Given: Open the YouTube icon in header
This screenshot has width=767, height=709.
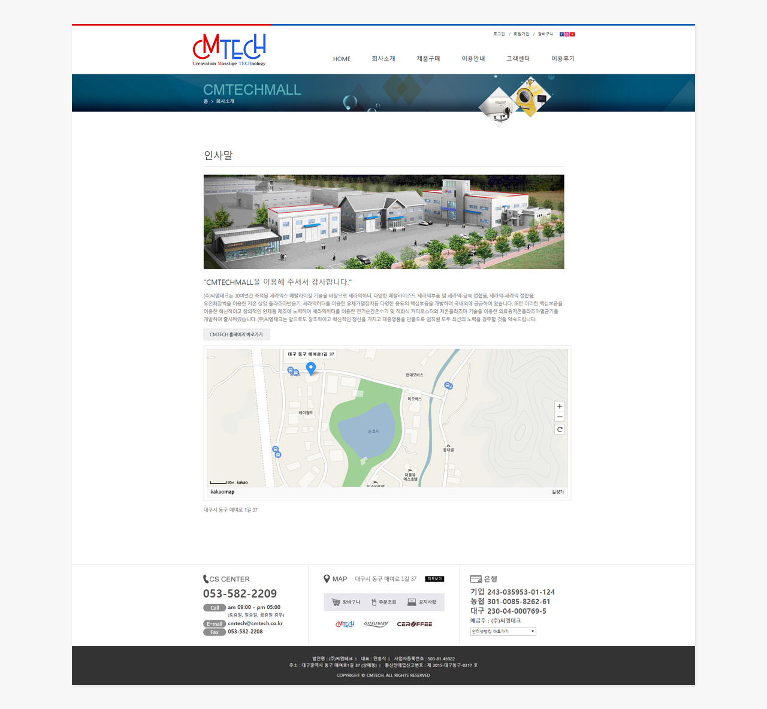Looking at the screenshot, I should tap(572, 34).
